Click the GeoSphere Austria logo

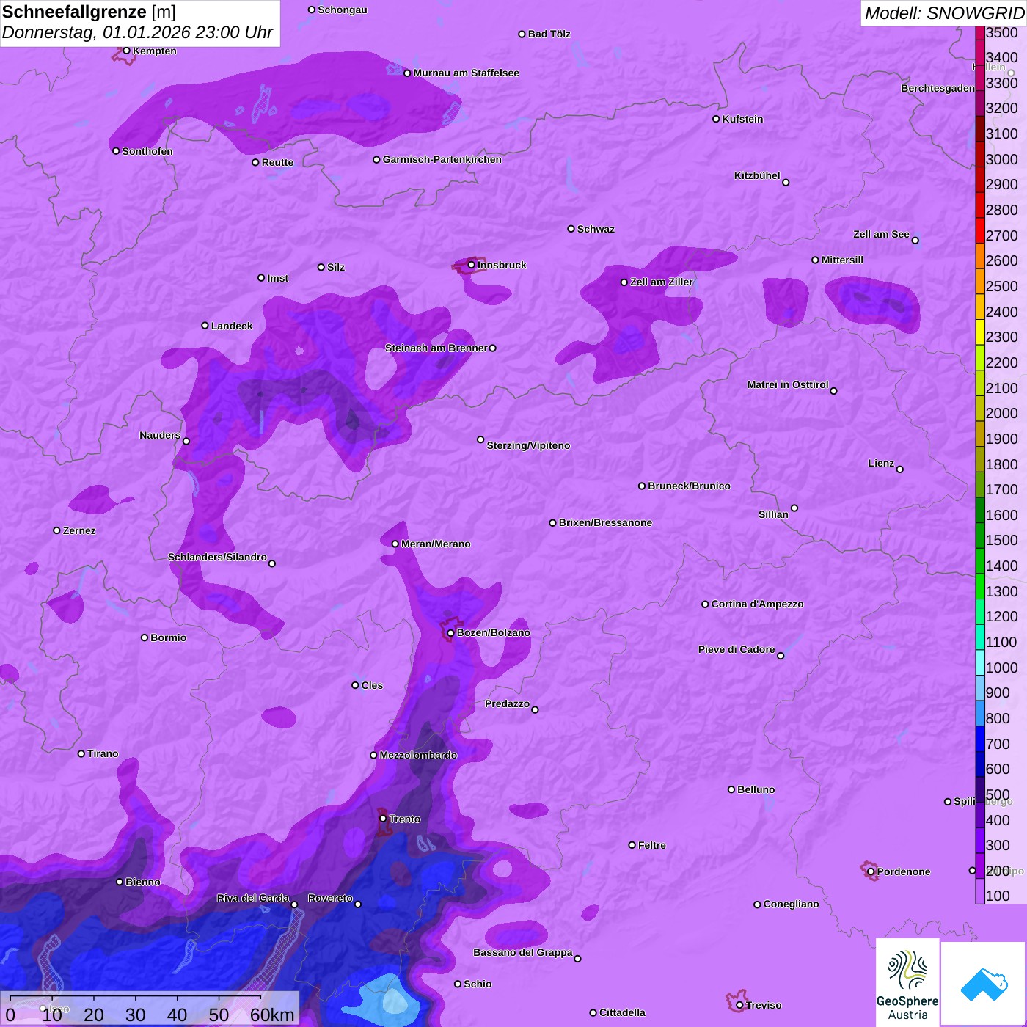point(907,982)
